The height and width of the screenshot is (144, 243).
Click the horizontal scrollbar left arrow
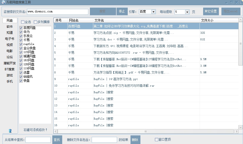point(56,132)
